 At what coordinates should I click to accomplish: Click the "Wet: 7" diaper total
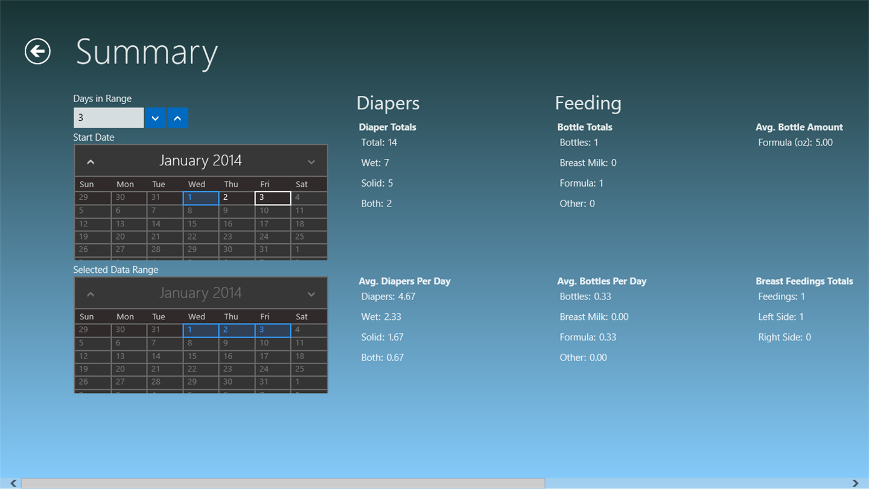pyautogui.click(x=375, y=163)
